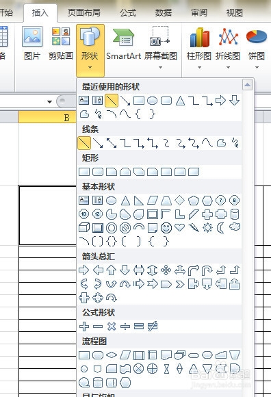Choose the heptagon shape labeled 7
Image resolution: width=271 pixels, height=397 pixels.
[220, 201]
